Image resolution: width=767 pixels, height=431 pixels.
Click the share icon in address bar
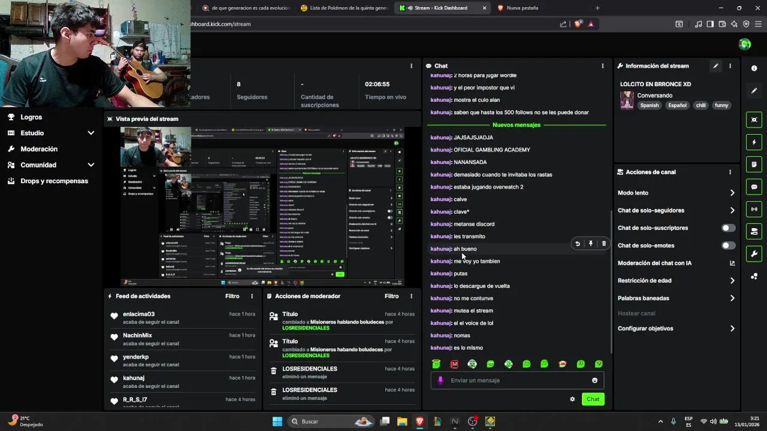(563, 24)
